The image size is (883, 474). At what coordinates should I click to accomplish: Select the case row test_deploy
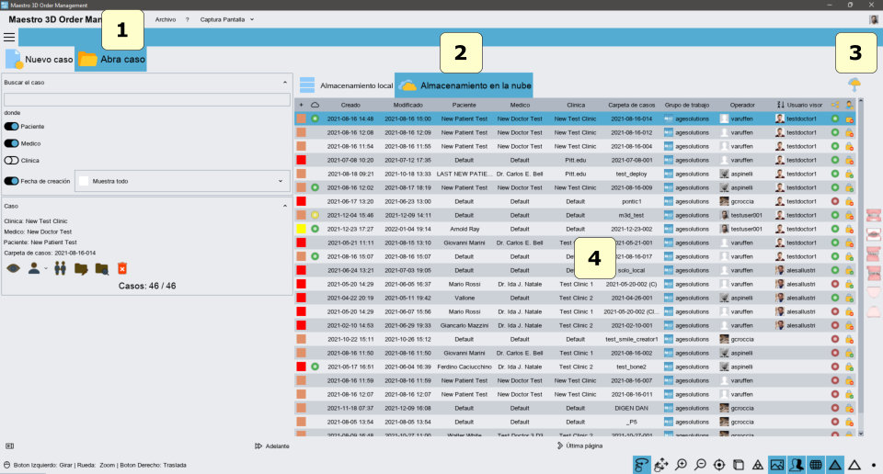[x=576, y=174]
